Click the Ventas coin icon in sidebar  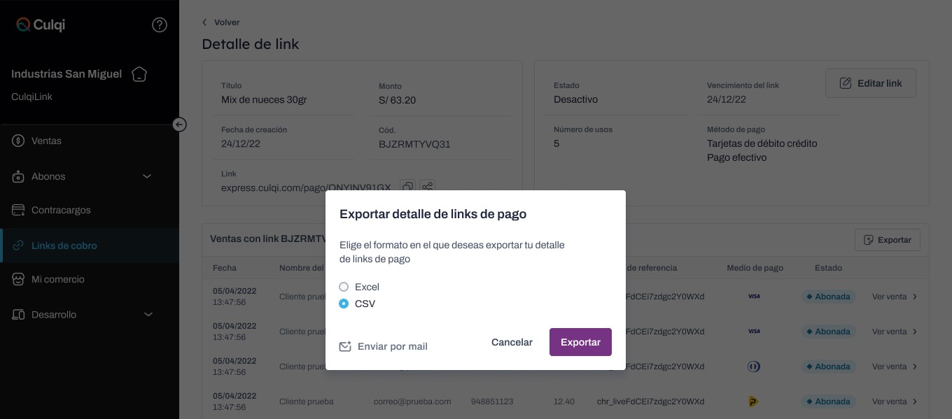[x=19, y=141]
